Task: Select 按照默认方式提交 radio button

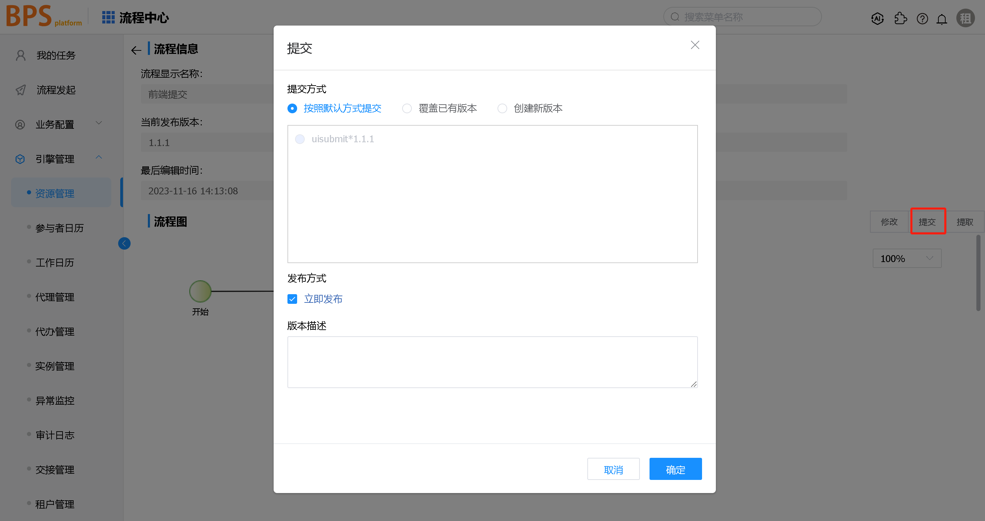Action: 292,108
